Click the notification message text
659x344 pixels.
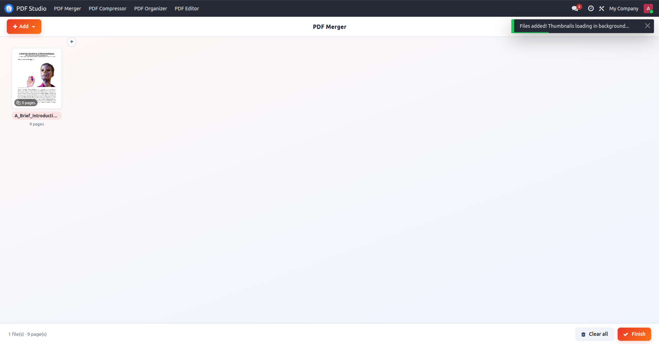574,26
